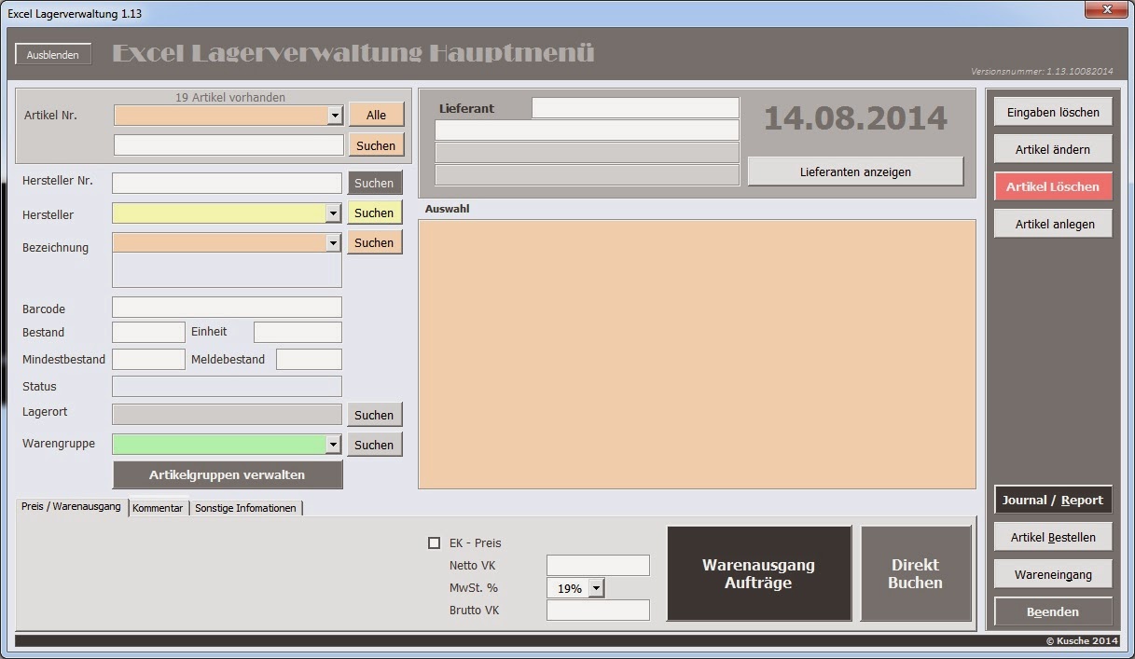Click the Netto VK field
The height and width of the screenshot is (659, 1135).
pos(598,565)
